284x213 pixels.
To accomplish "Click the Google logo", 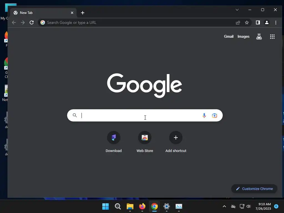I will [144, 85].
